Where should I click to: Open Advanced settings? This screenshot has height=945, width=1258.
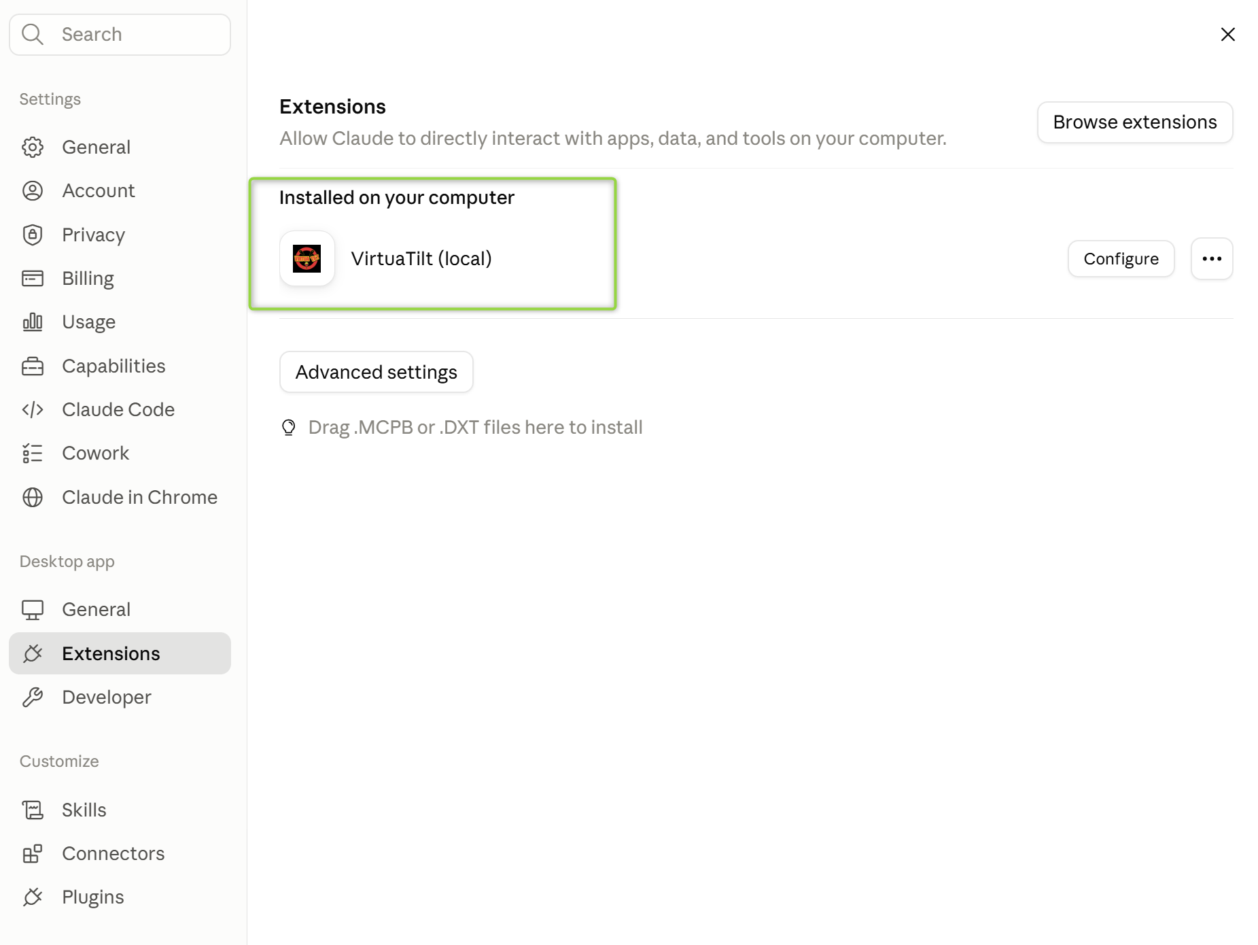376,372
